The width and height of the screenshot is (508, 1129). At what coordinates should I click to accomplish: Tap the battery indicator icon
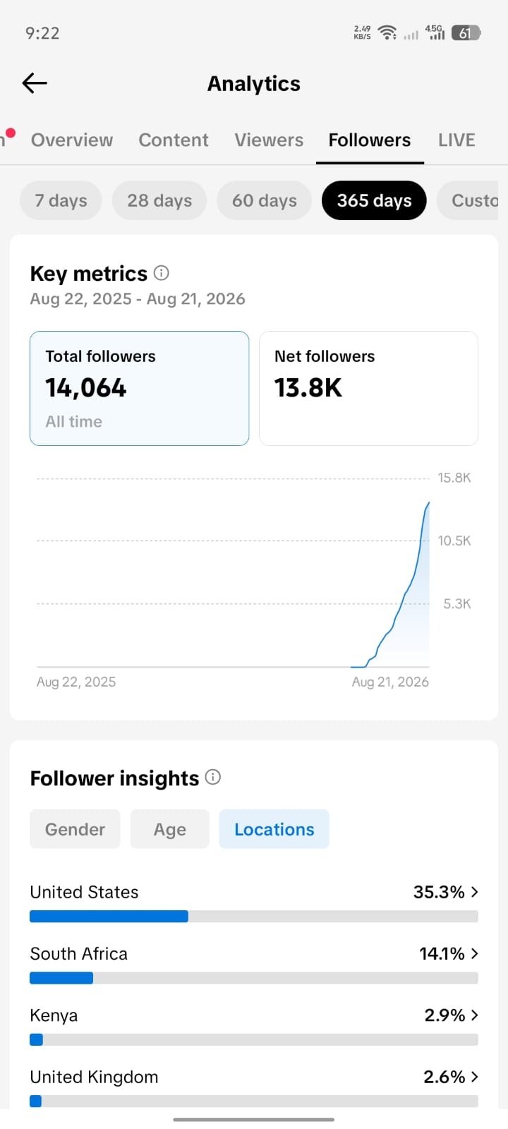466,32
